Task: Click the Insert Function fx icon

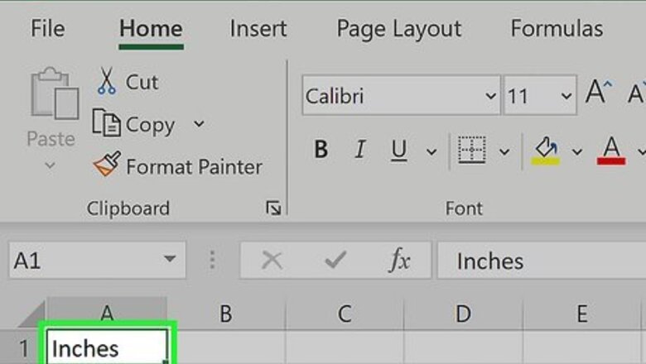Action: pos(399,261)
